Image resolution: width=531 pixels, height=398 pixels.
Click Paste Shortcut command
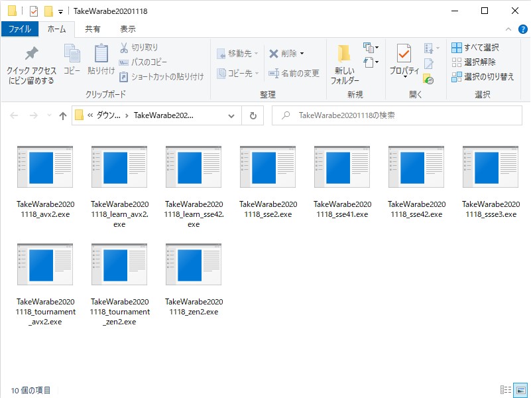[x=162, y=76]
